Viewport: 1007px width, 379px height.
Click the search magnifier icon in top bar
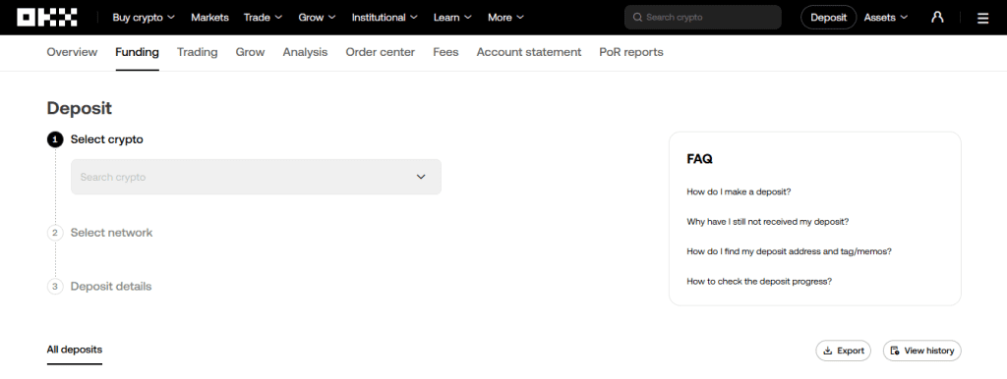click(x=637, y=18)
